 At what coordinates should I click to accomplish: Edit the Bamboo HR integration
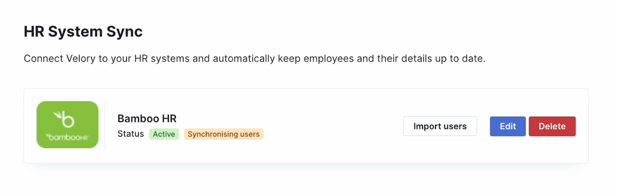coord(507,126)
